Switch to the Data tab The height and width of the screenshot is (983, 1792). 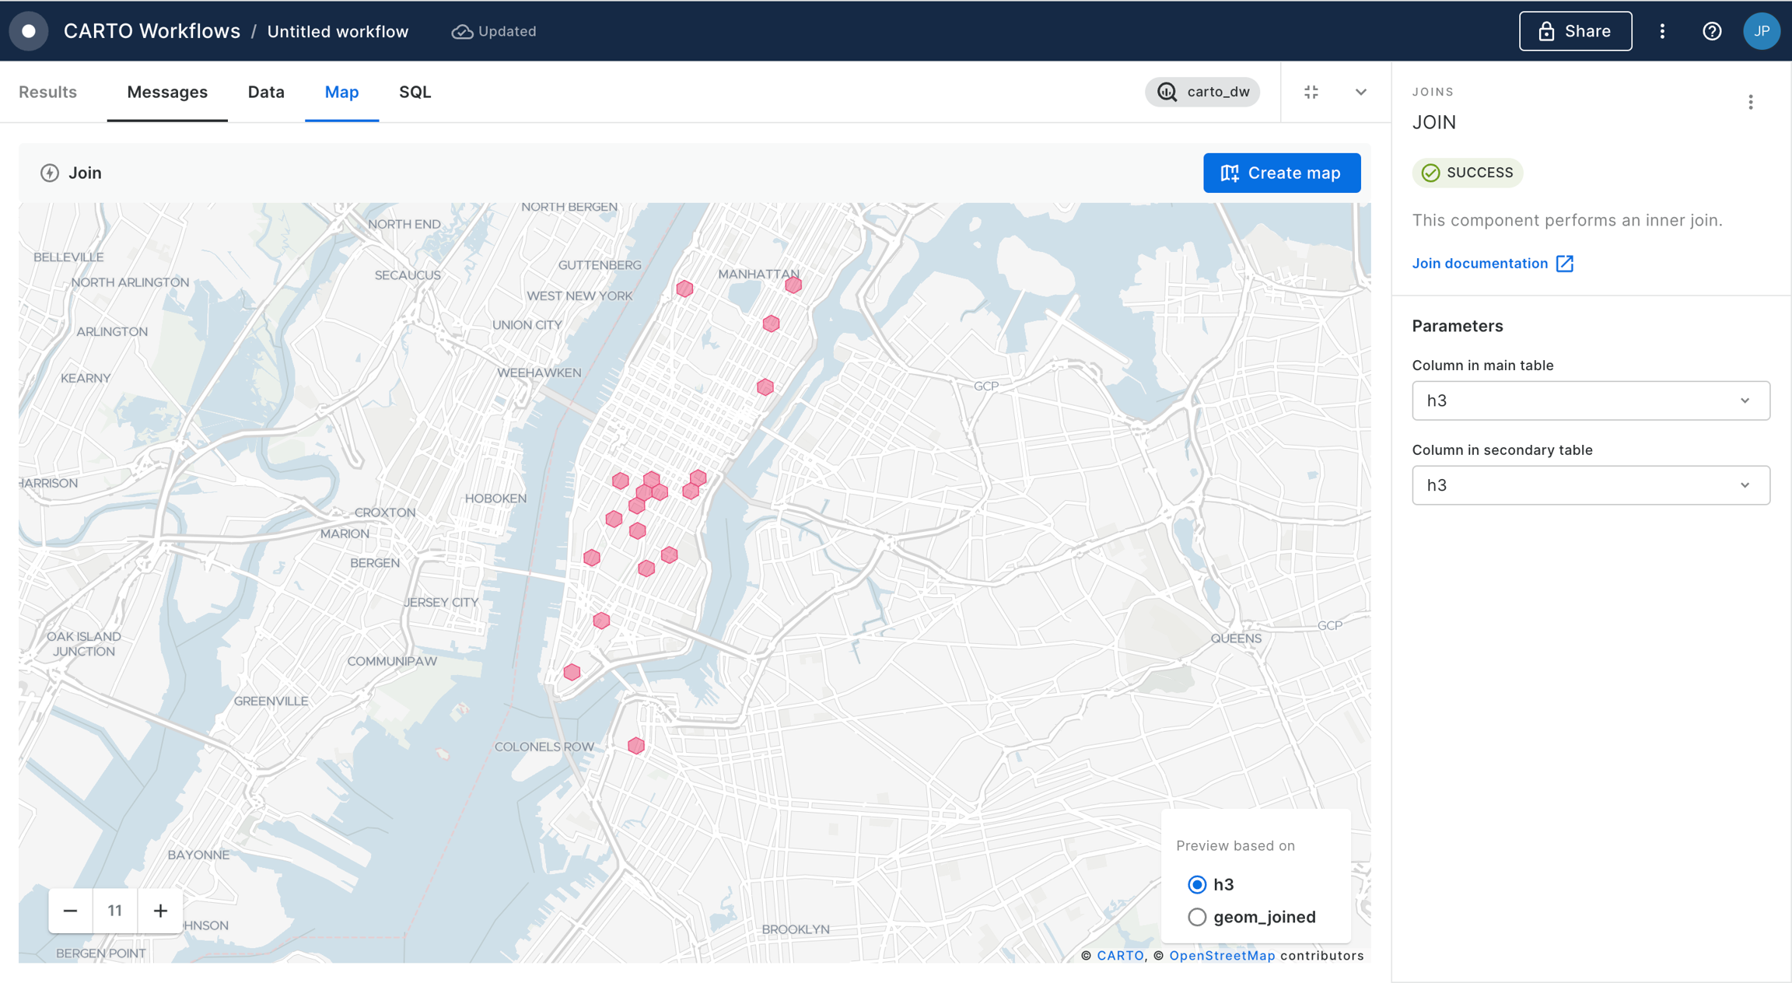pos(266,92)
